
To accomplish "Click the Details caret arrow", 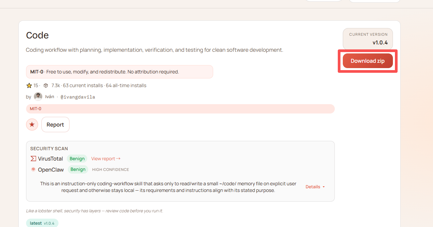I will pyautogui.click(x=324, y=187).
